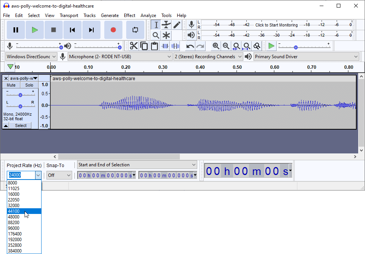Skip to Start of the project
The width and height of the screenshot is (365, 254).
click(73, 30)
